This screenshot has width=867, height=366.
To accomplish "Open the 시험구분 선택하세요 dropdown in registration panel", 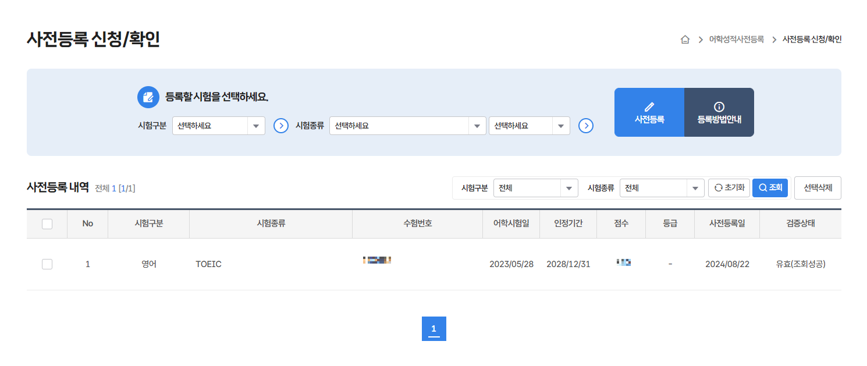I will (219, 126).
